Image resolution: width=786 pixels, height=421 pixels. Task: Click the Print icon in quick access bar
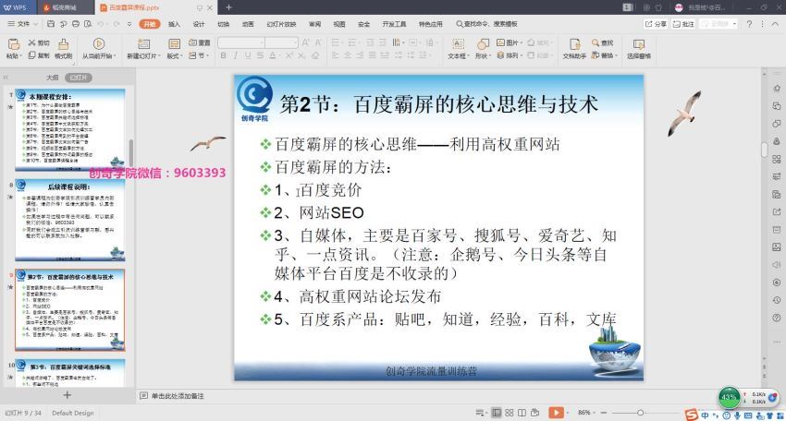(75, 23)
